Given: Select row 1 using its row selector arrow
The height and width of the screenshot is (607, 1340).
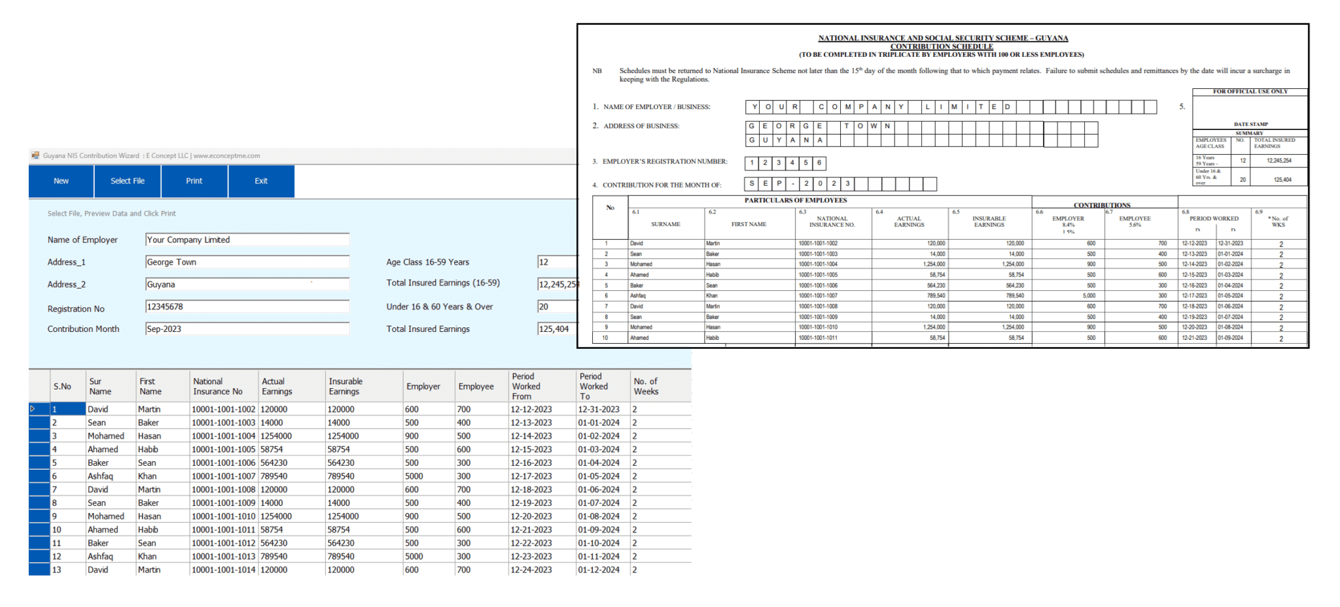Looking at the screenshot, I should point(39,409).
